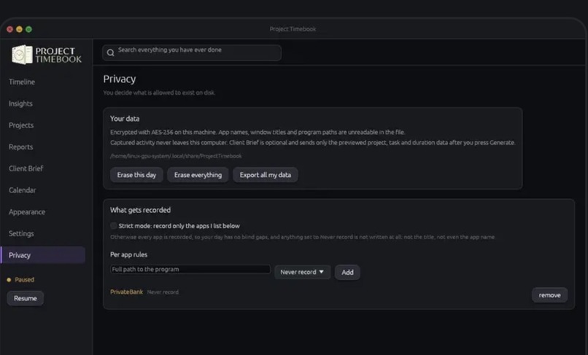This screenshot has height=355, width=588.
Task: Click the Erase everything button
Action: pos(198,175)
